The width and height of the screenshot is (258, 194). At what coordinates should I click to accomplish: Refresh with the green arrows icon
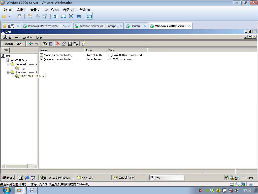click(x=70, y=44)
